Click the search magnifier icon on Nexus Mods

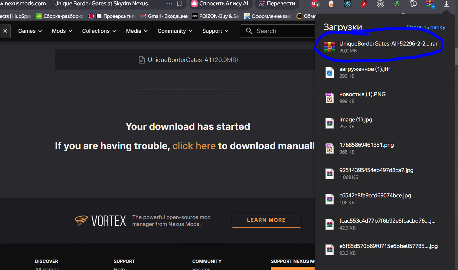(249, 31)
